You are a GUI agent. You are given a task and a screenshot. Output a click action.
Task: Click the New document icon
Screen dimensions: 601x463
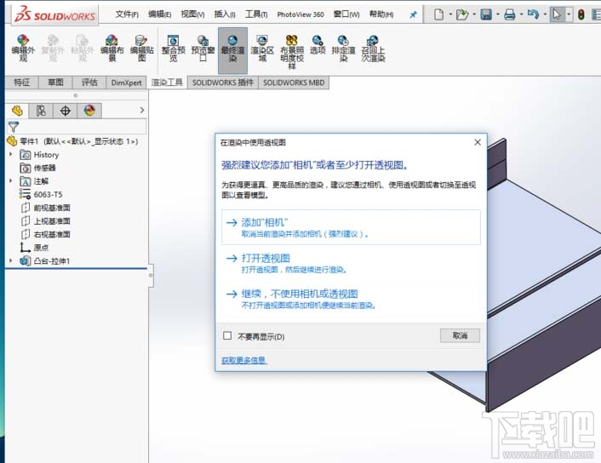coord(439,15)
